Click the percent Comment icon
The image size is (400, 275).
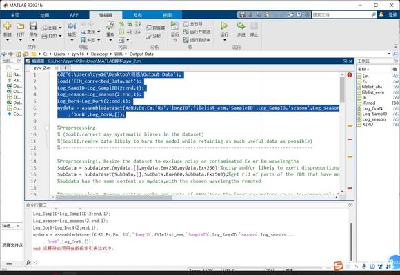point(121,24)
